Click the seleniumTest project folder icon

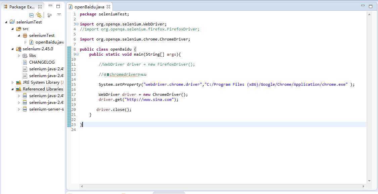(x=12, y=22)
